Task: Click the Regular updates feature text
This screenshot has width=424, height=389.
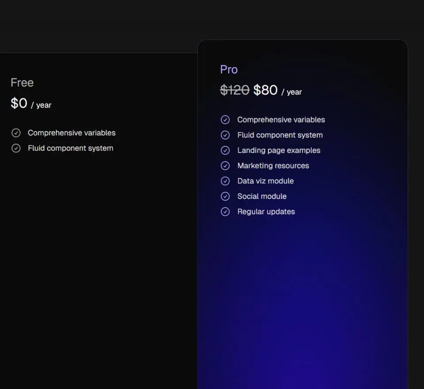Action: 266,212
